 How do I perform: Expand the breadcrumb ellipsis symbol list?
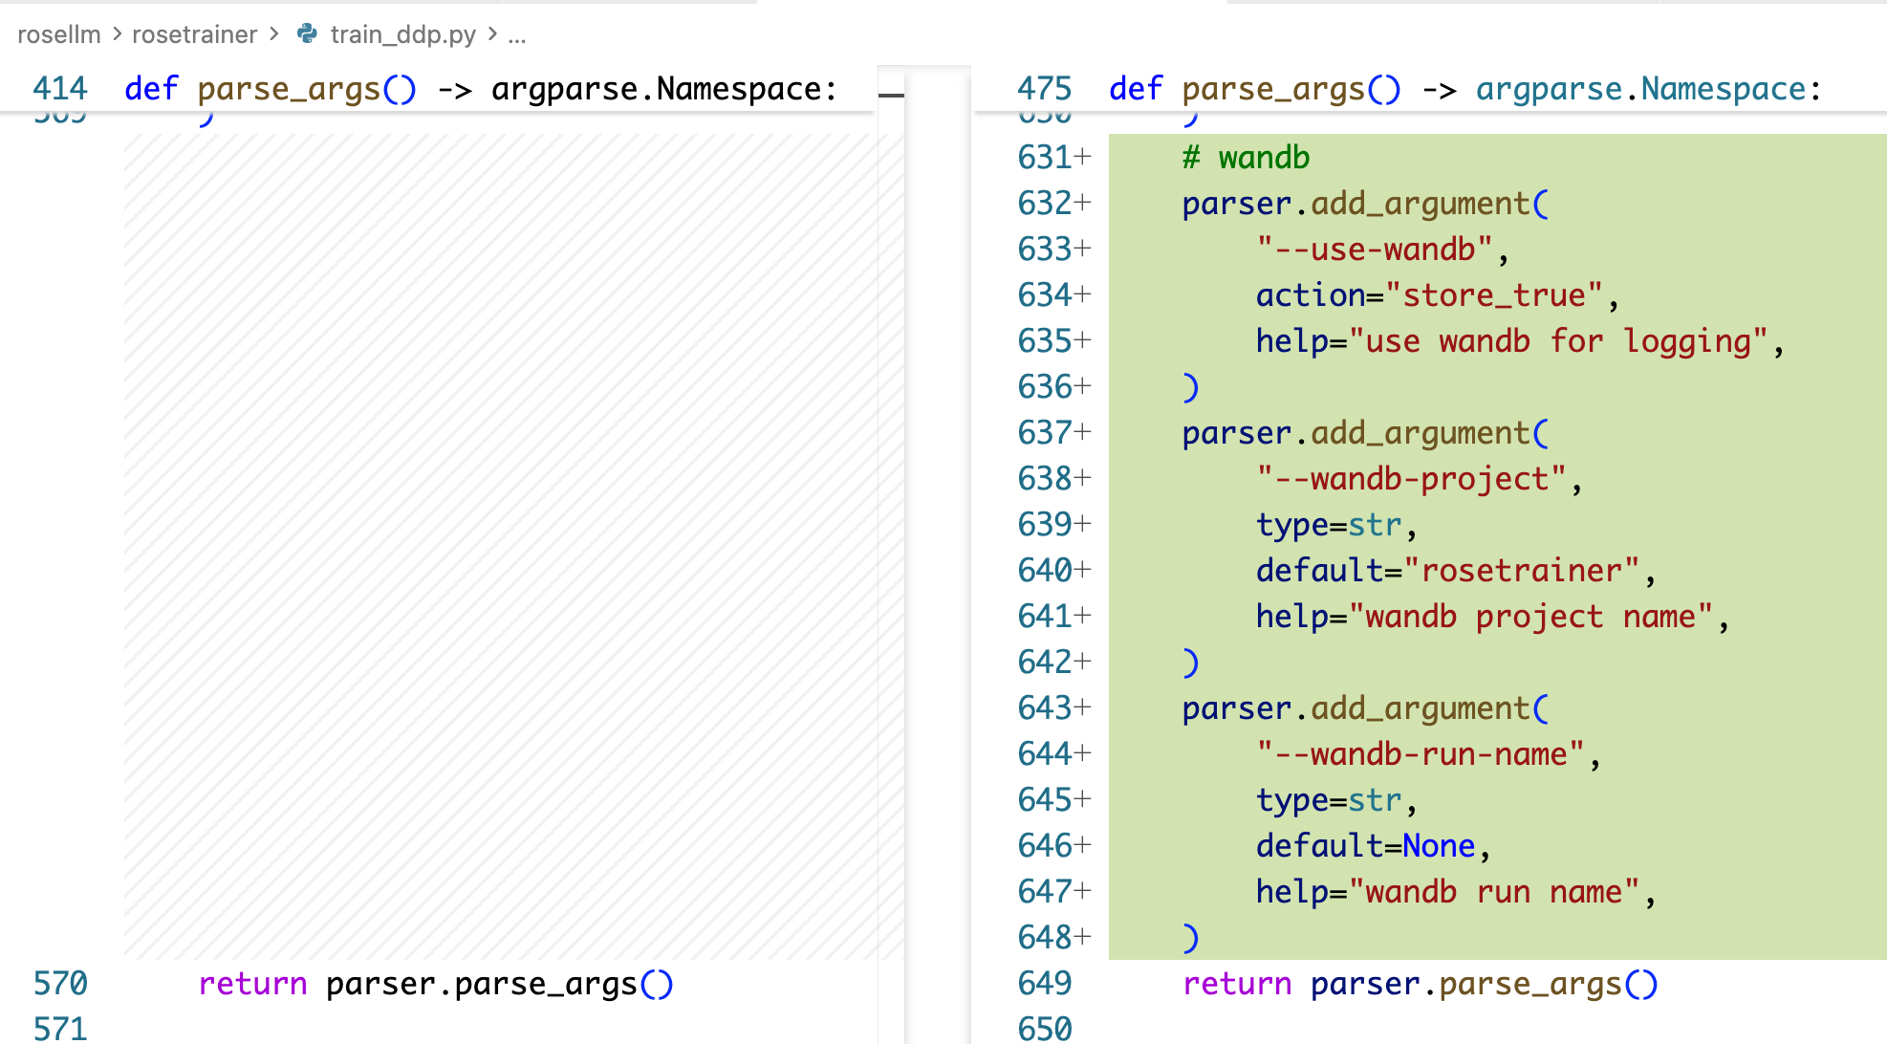pos(517,34)
